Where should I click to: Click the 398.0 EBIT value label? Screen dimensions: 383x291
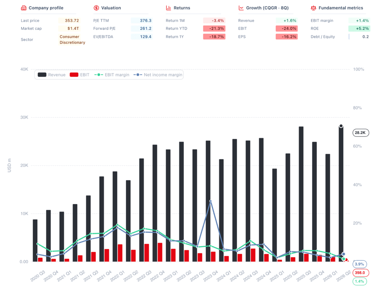(x=361, y=273)
